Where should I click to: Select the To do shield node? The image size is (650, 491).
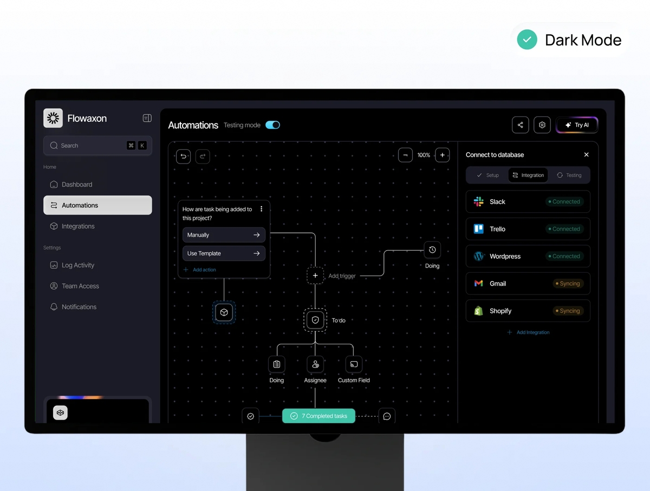(315, 320)
